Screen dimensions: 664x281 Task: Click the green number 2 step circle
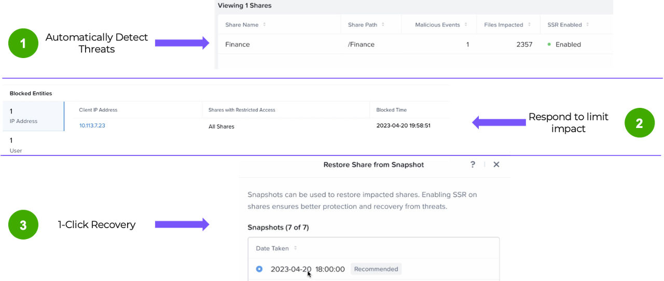point(639,123)
